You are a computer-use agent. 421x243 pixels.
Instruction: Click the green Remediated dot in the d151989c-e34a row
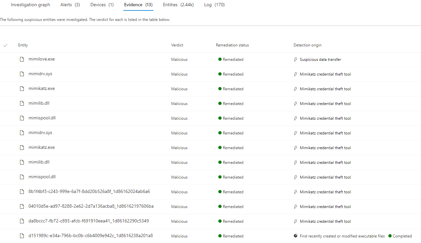(220, 236)
